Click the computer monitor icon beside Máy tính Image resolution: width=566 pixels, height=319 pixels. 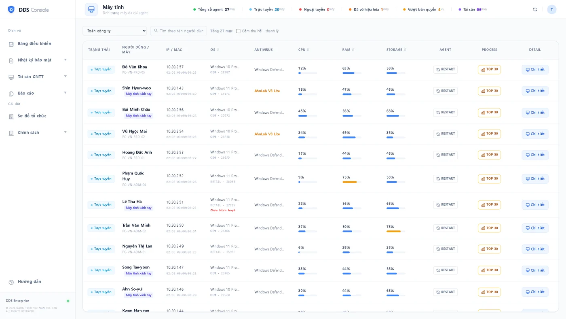click(91, 9)
